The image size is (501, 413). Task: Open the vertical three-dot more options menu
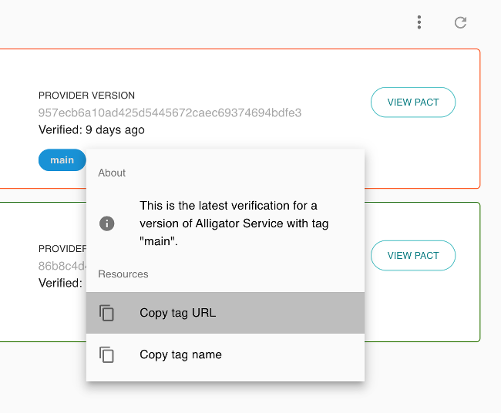click(419, 22)
